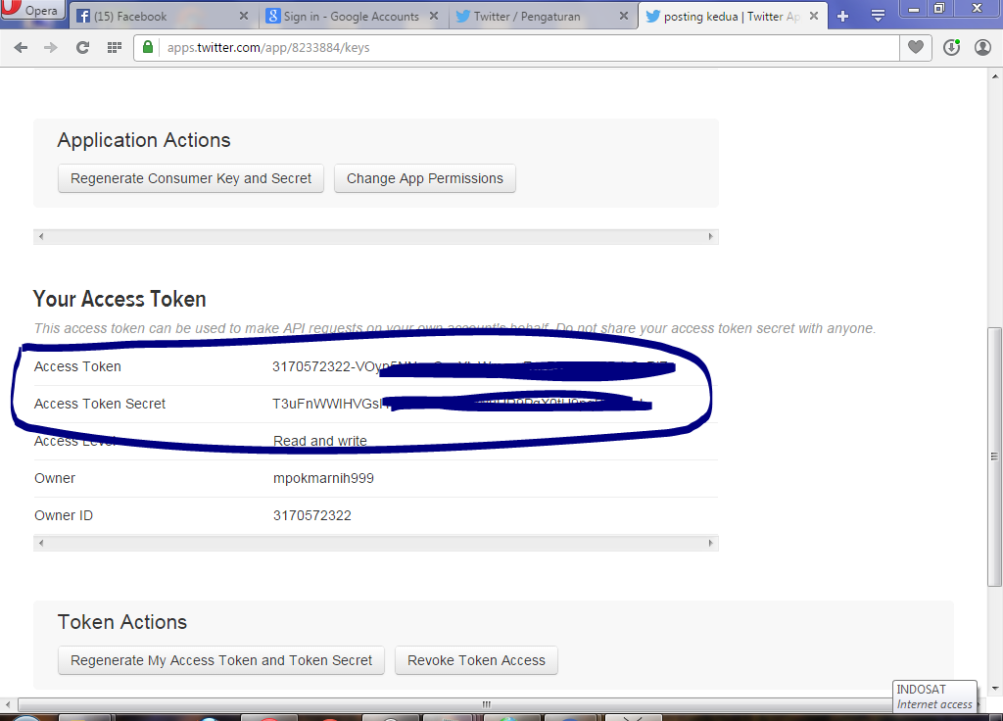The height and width of the screenshot is (721, 1003).
Task: Go back with the browser back arrow
Action: tap(21, 47)
